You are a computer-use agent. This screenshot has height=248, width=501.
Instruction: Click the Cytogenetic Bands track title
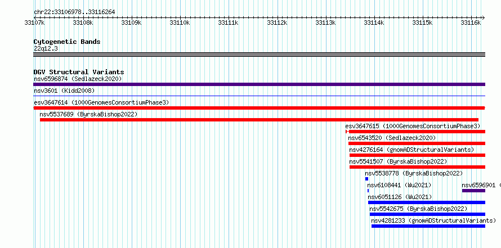coord(67,42)
